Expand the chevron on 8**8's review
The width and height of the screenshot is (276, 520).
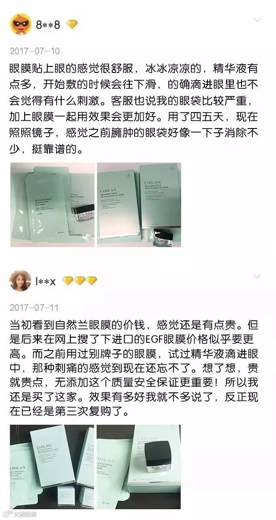257,20
